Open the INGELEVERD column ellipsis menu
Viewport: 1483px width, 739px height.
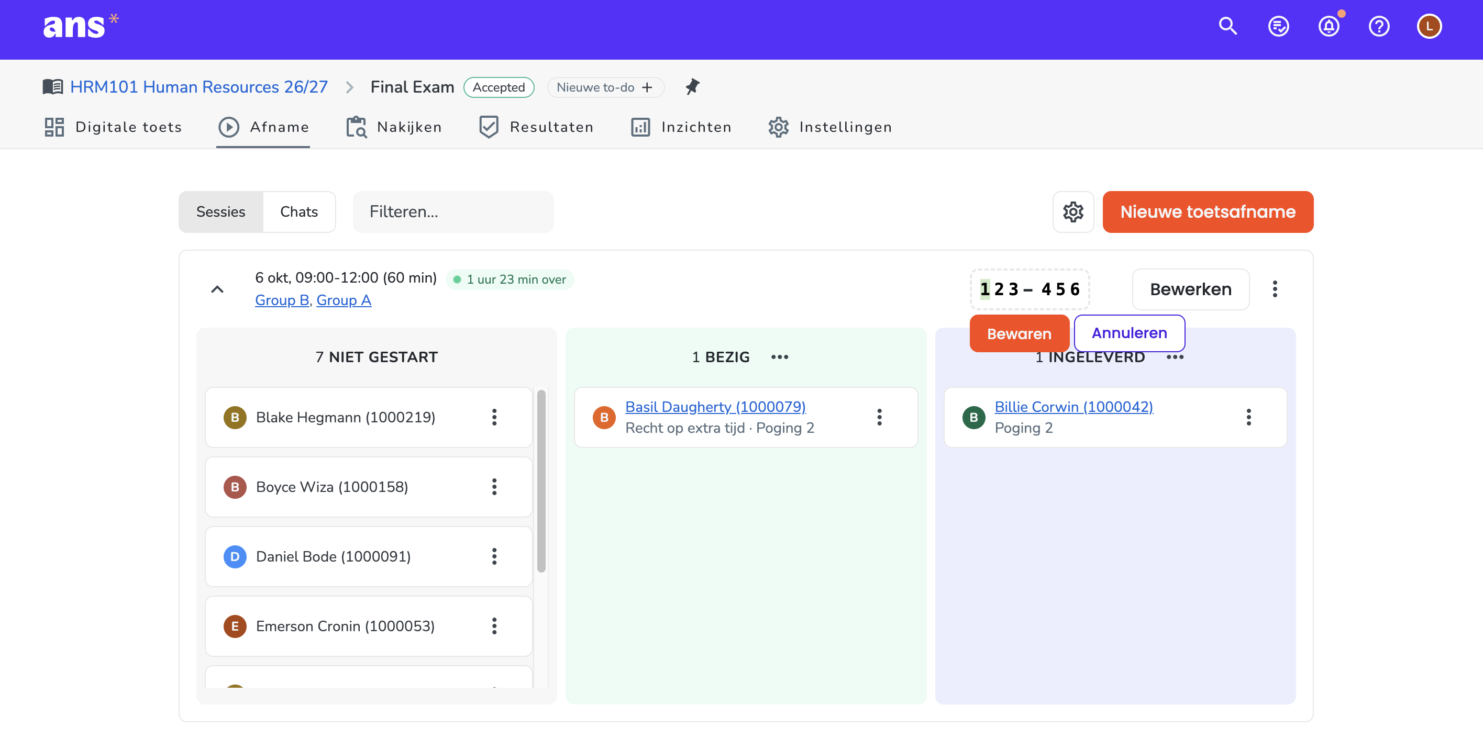click(x=1175, y=357)
